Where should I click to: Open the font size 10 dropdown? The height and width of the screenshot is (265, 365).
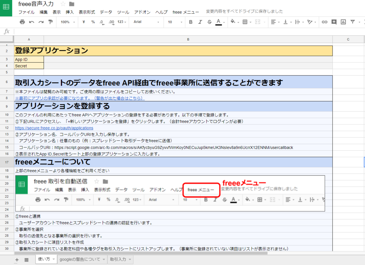click(175, 22)
